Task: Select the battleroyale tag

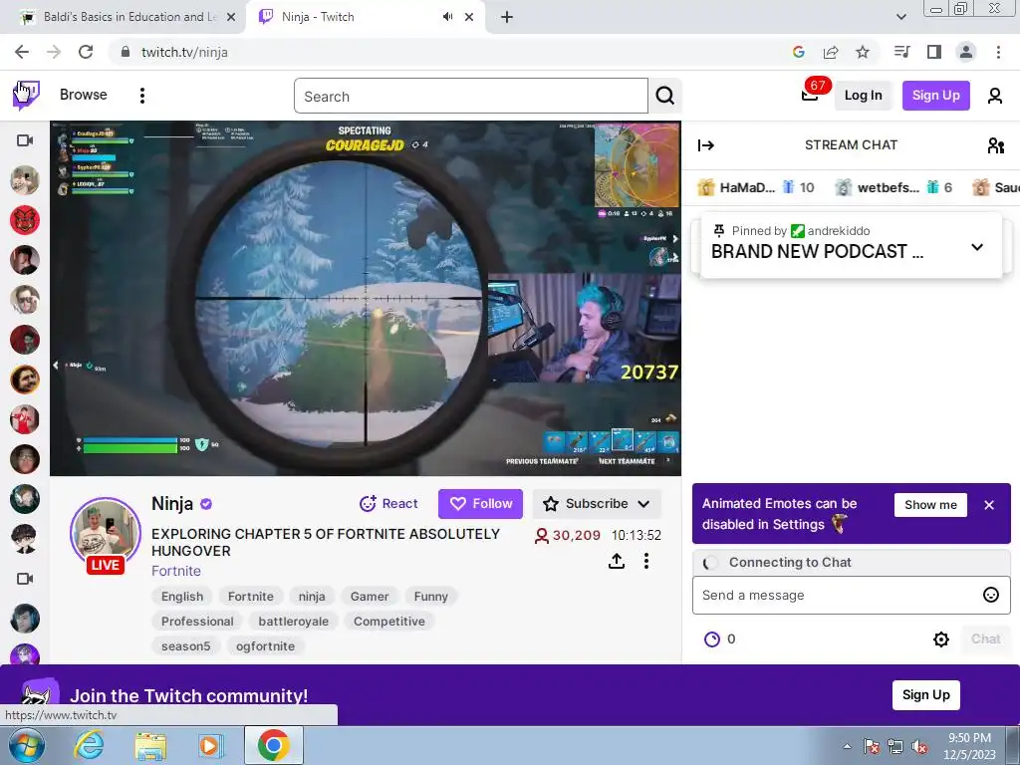Action: tap(294, 622)
